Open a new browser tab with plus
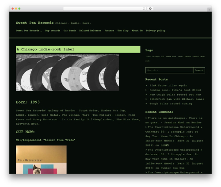Image resolution: width=221 pixels, height=187 pixels. point(210,10)
